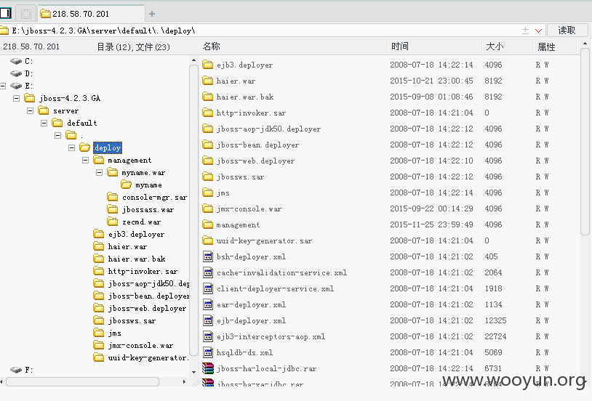Select the management folder icon in file list

[x=208, y=224]
